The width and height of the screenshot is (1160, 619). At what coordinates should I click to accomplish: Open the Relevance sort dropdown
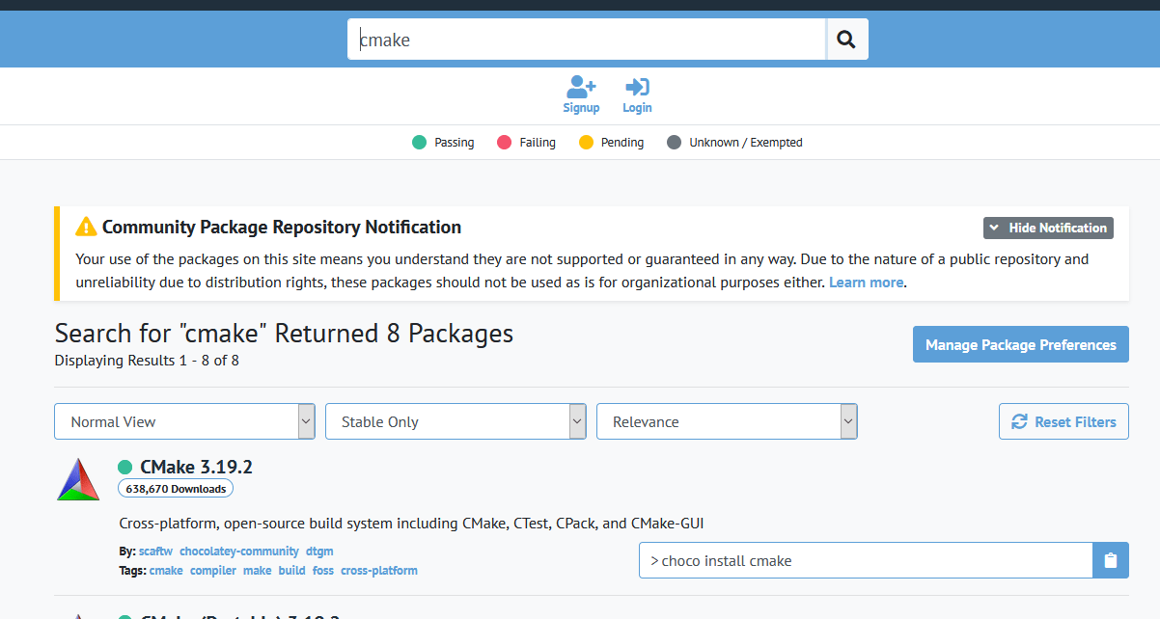pos(727,421)
